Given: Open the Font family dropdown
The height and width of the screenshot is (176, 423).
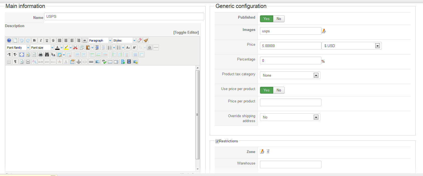Looking at the screenshot, I should tap(18, 47).
